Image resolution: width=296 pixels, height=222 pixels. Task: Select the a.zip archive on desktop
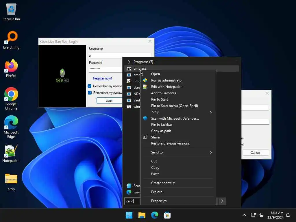point(11,182)
